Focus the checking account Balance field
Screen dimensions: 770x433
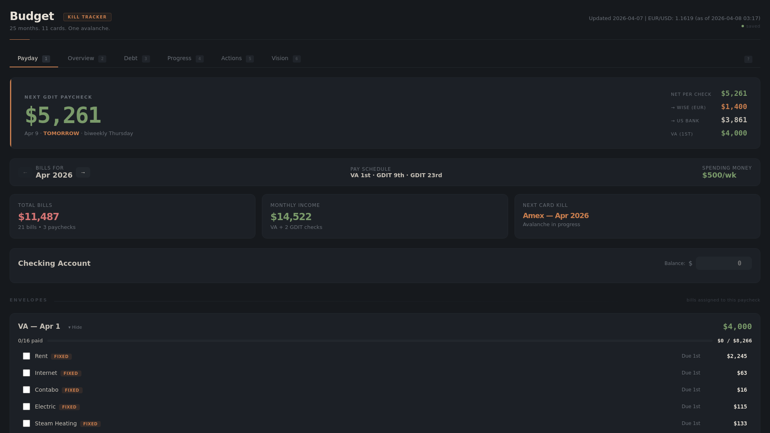point(724,263)
